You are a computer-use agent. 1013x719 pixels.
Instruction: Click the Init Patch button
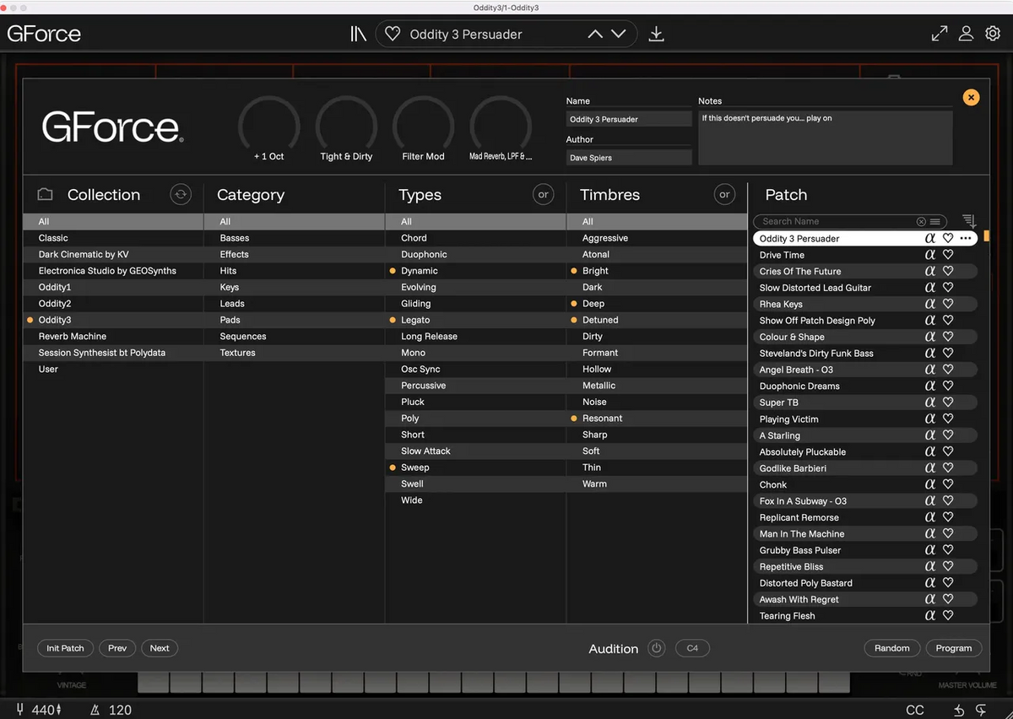(x=65, y=648)
